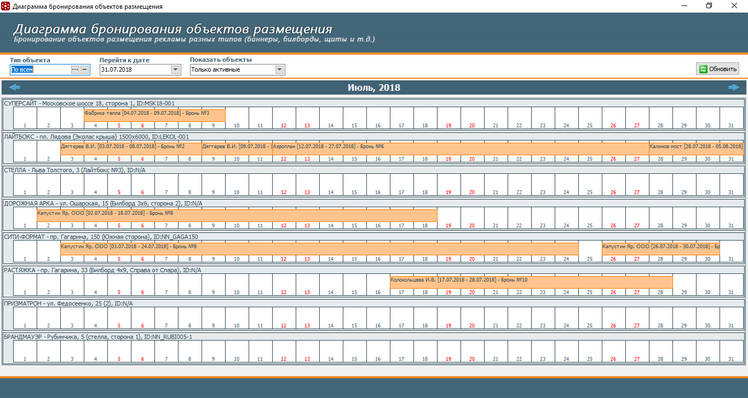Click day 27 cell in СТЕЛЛА row
Screen dimensions: 748x398
pos(637,185)
